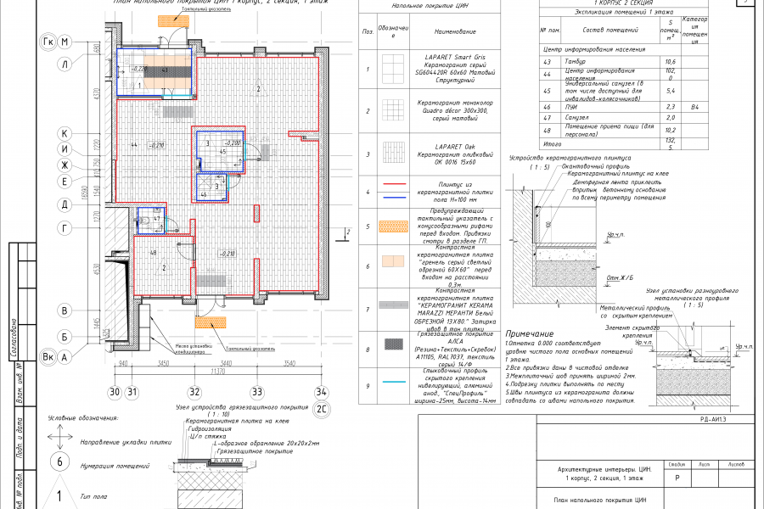This screenshot has width=764, height=509.
Task: Select dark dirt-protection swatch in legend row 8
Action: click(393, 344)
